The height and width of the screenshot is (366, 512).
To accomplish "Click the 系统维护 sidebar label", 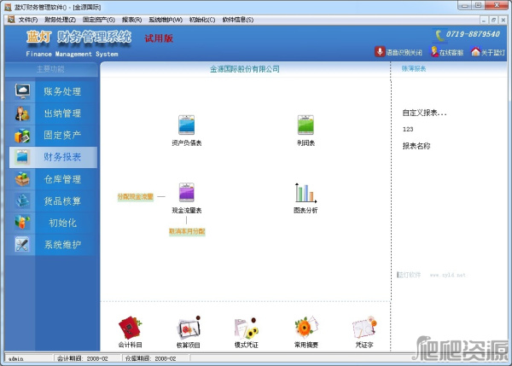I will point(62,245).
